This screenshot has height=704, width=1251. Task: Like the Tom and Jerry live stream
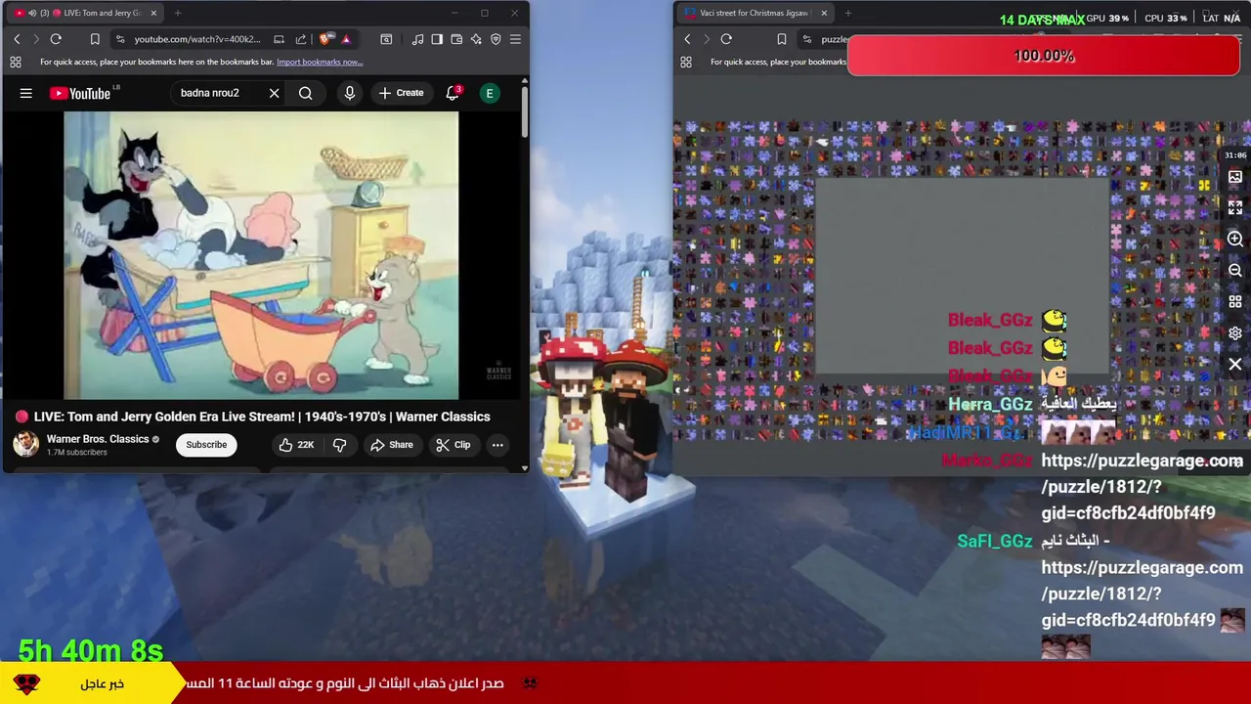(x=295, y=445)
